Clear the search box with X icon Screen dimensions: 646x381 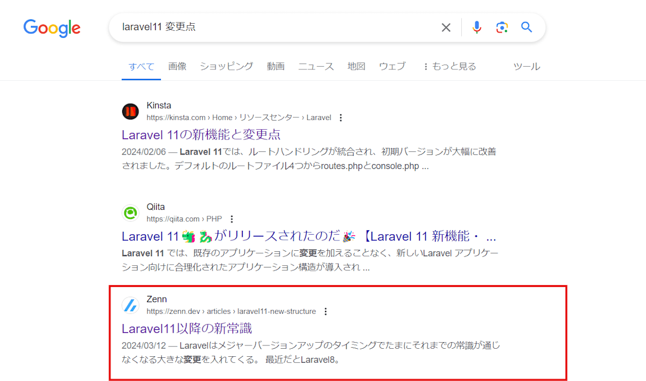446,27
